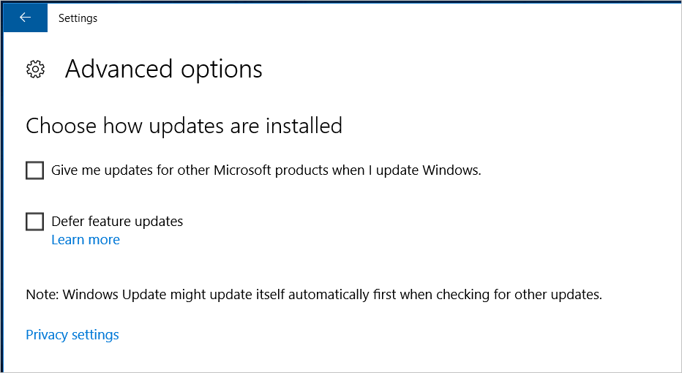Click the gear icon beside Advanced options

35,69
